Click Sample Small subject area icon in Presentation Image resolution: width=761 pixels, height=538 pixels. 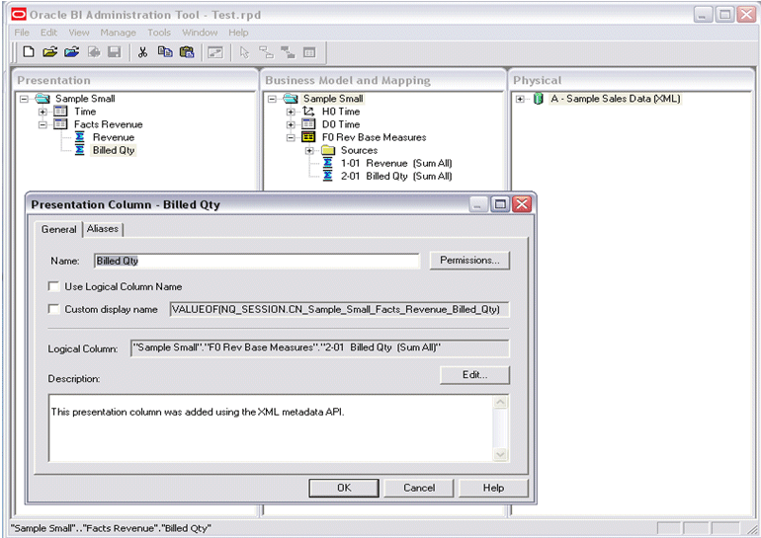42,99
